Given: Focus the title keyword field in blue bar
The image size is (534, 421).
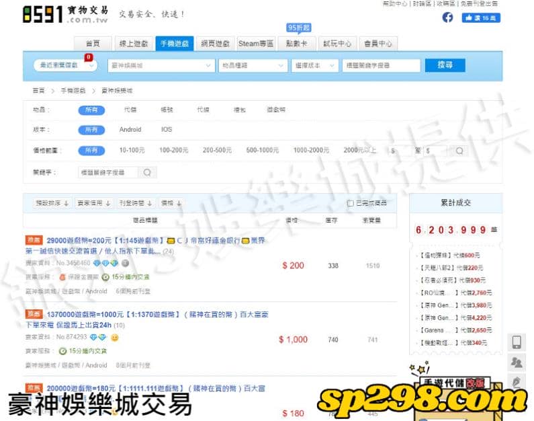Looking at the screenshot, I should (381, 65).
